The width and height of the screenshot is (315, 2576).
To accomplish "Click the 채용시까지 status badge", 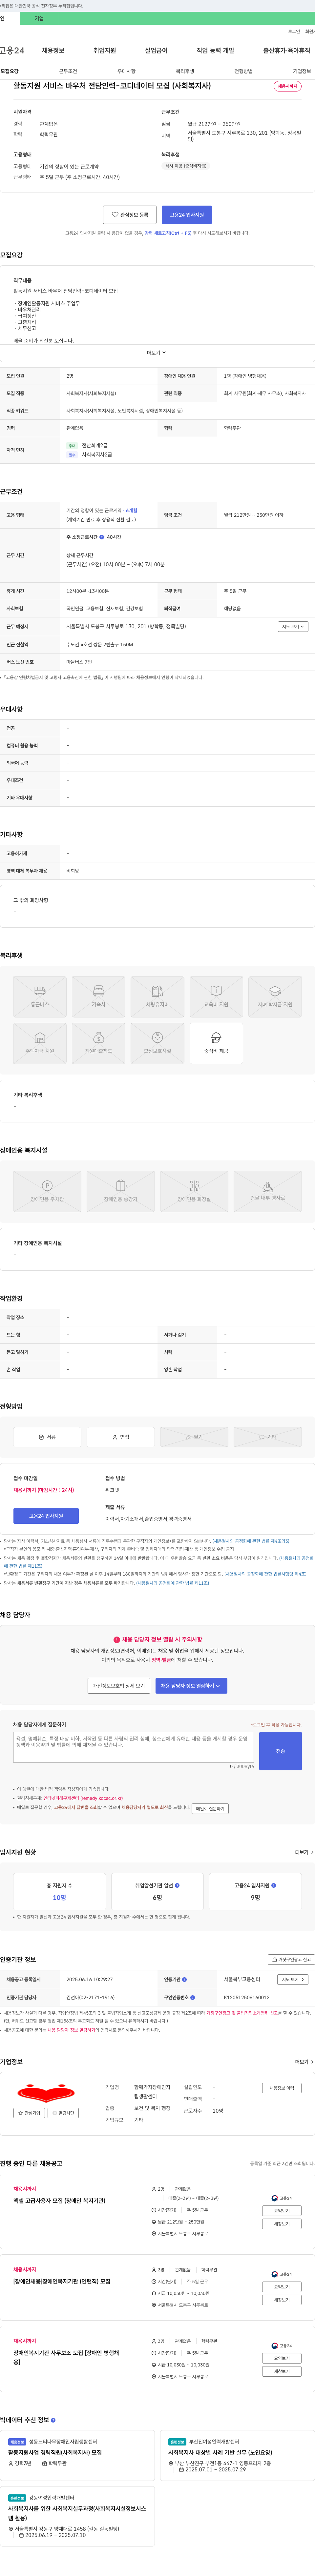I will click(x=287, y=86).
